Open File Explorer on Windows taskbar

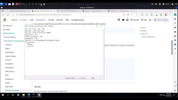click(23, 95)
